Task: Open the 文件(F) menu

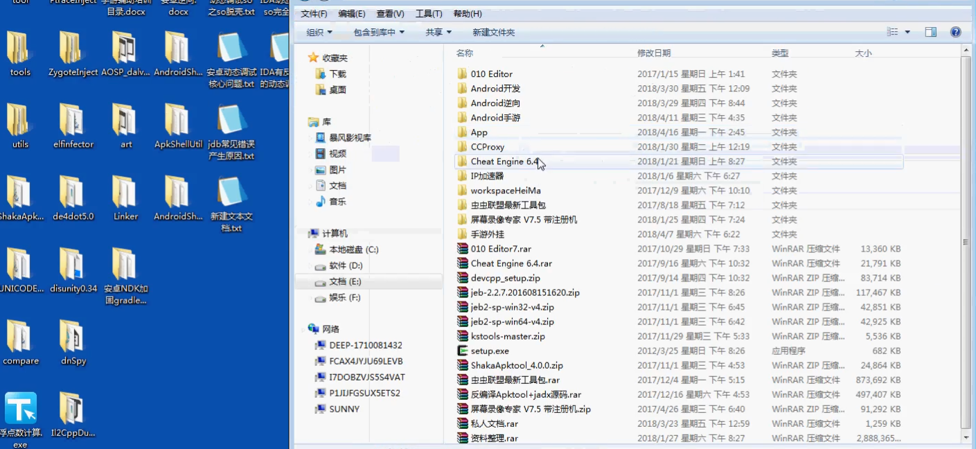Action: pyautogui.click(x=314, y=14)
